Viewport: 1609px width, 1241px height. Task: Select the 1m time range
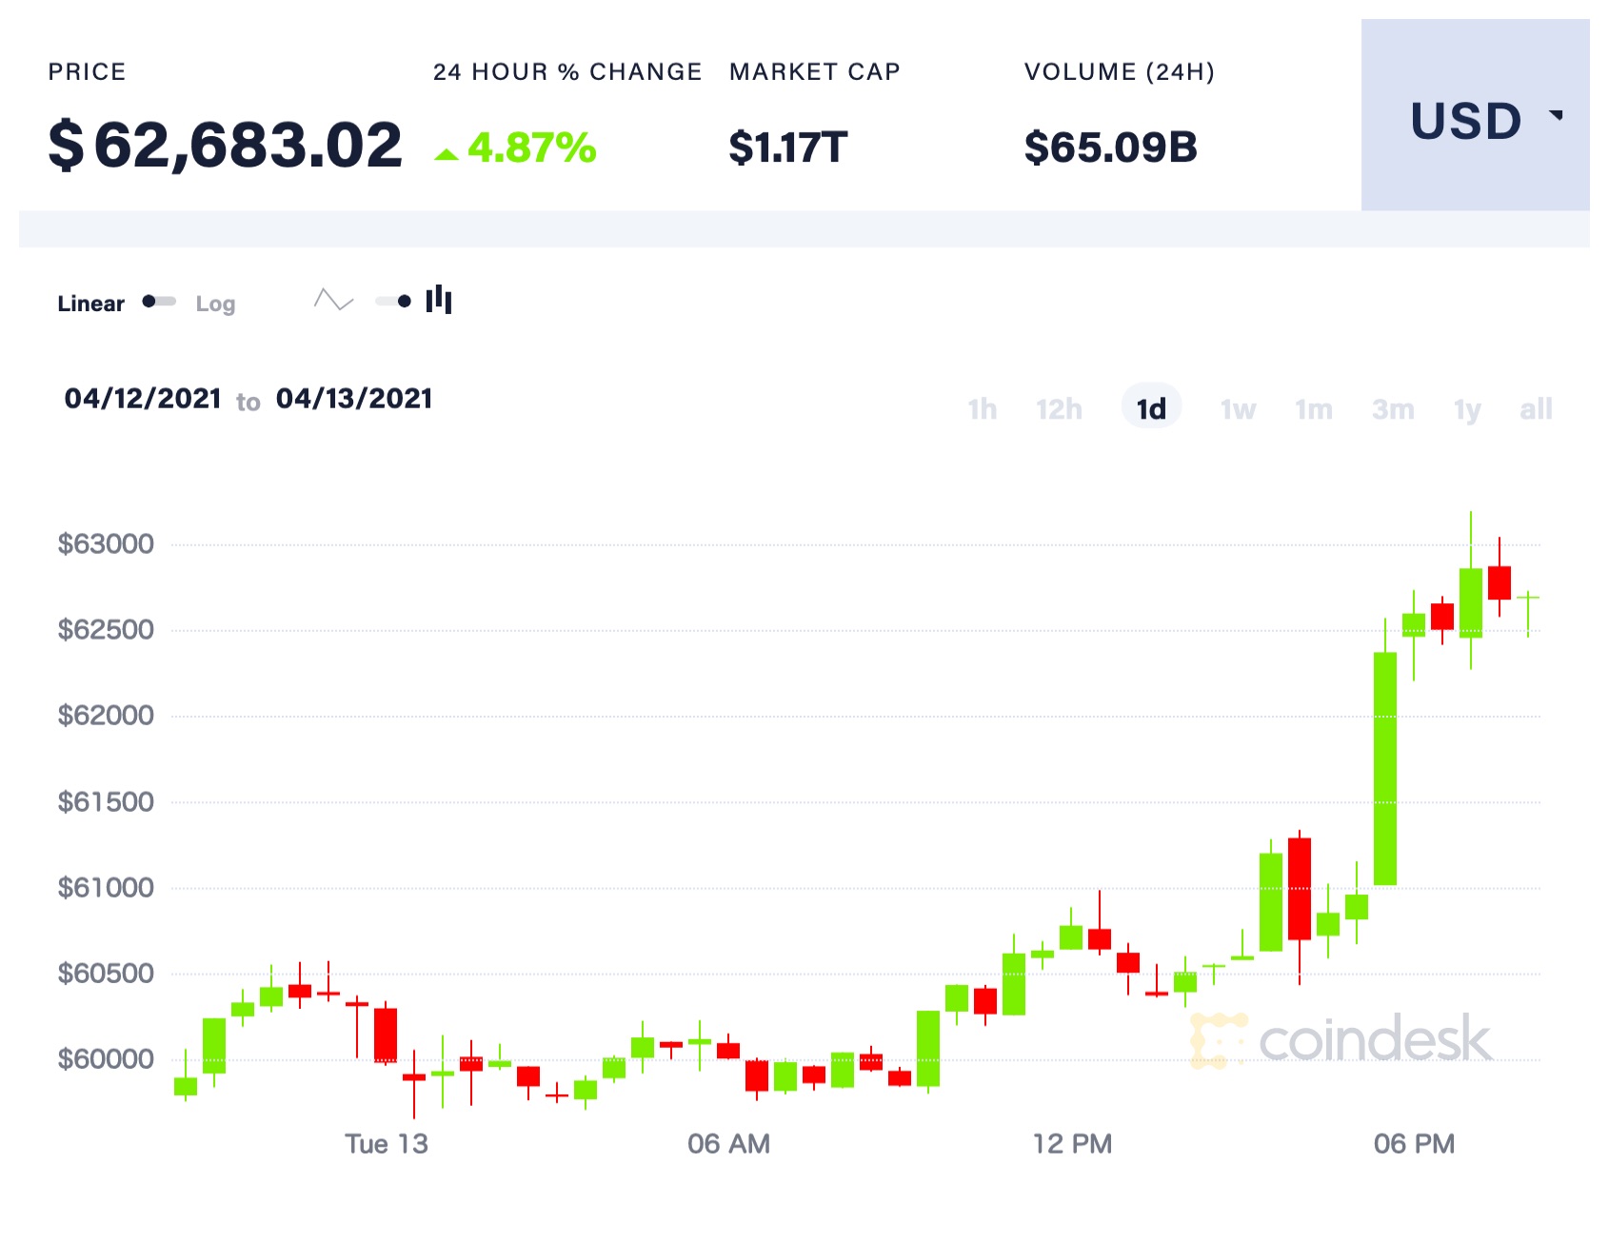pyautogui.click(x=1314, y=409)
